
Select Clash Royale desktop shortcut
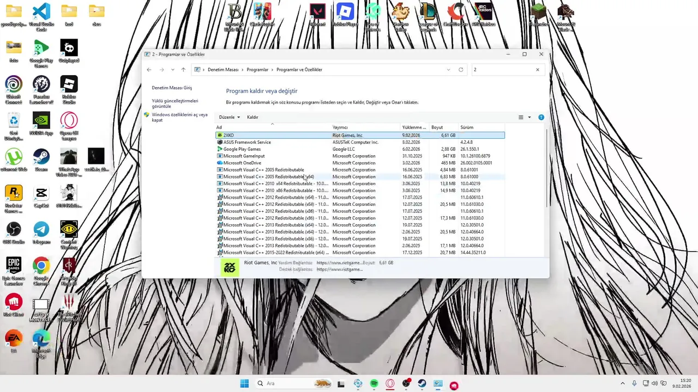[262, 15]
